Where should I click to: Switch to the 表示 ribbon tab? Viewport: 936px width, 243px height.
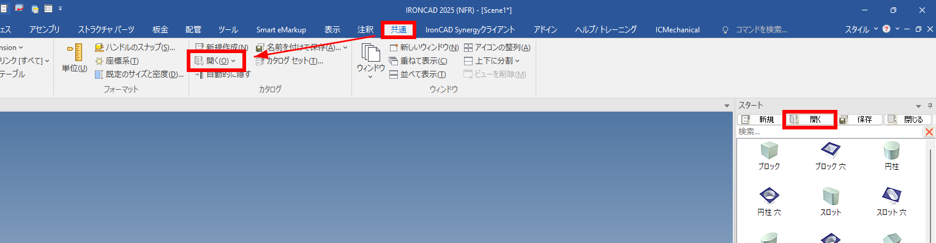[x=332, y=29]
